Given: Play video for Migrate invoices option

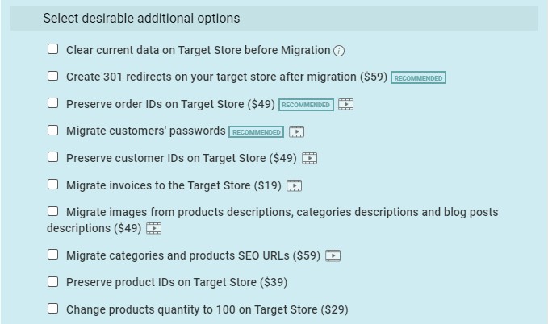Looking at the screenshot, I should (x=294, y=185).
